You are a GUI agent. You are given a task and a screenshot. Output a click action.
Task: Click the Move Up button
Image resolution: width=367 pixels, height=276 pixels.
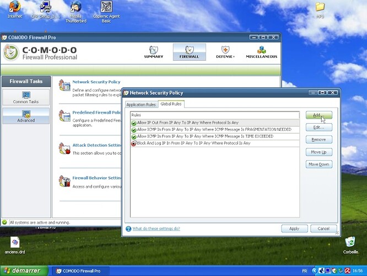[x=319, y=152]
